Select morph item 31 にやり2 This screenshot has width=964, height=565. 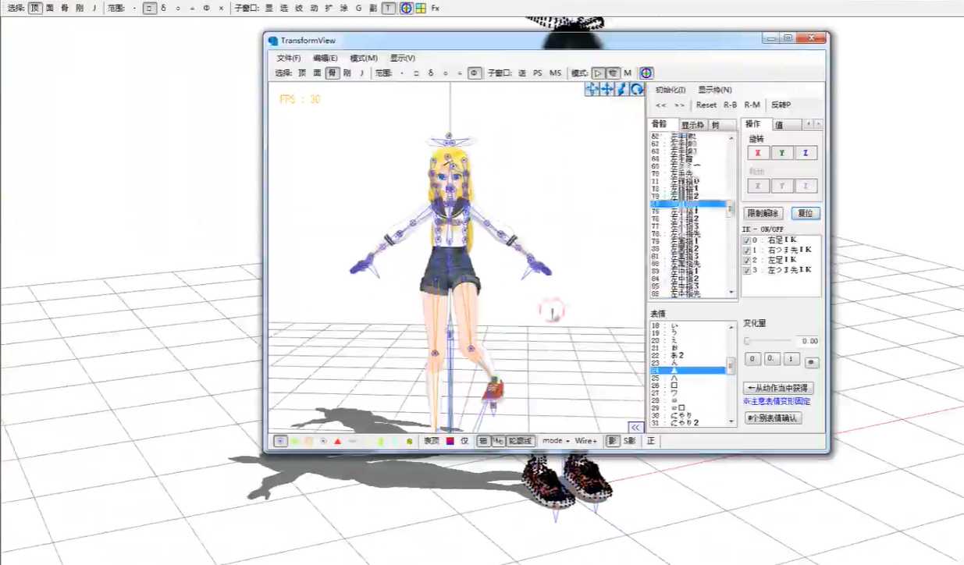tap(688, 422)
